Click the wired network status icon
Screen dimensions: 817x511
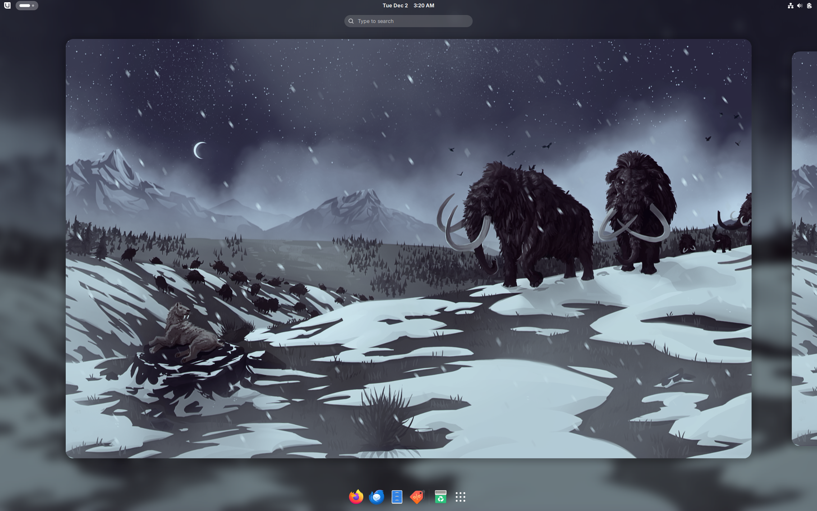[x=790, y=5]
